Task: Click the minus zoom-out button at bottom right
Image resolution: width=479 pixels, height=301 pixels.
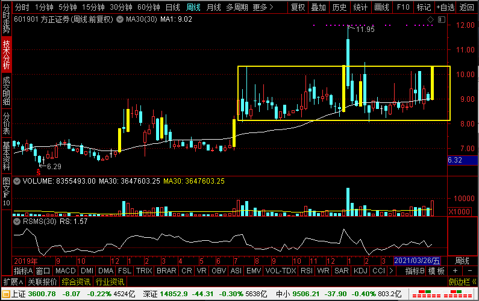Action: [x=470, y=271]
